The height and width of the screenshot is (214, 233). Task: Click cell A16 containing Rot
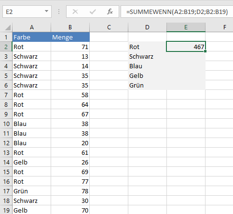[32, 181]
